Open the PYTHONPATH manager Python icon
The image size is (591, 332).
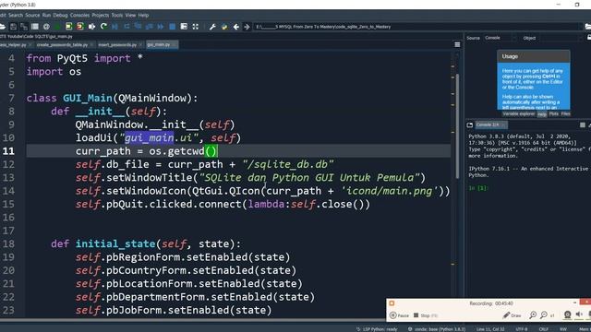click(224, 27)
